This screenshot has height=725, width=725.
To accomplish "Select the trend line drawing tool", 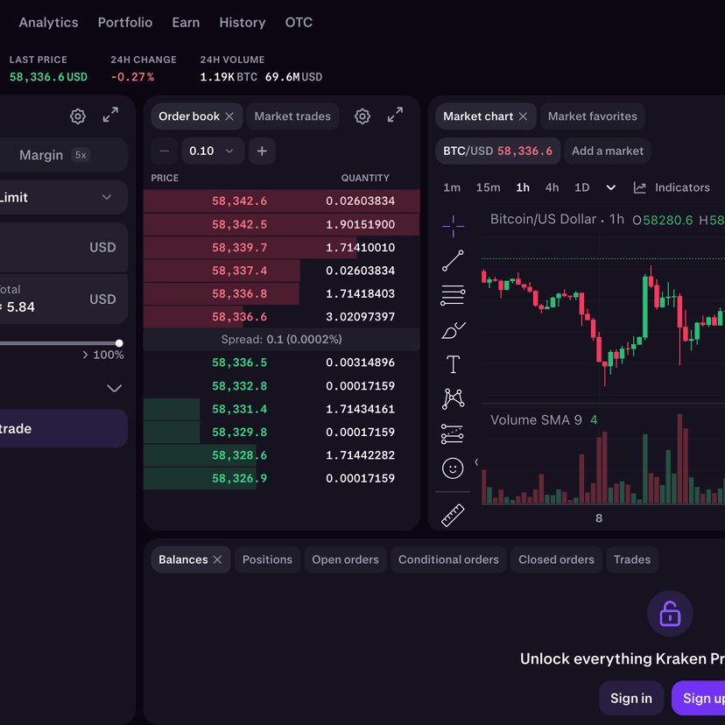I will 453,261.
